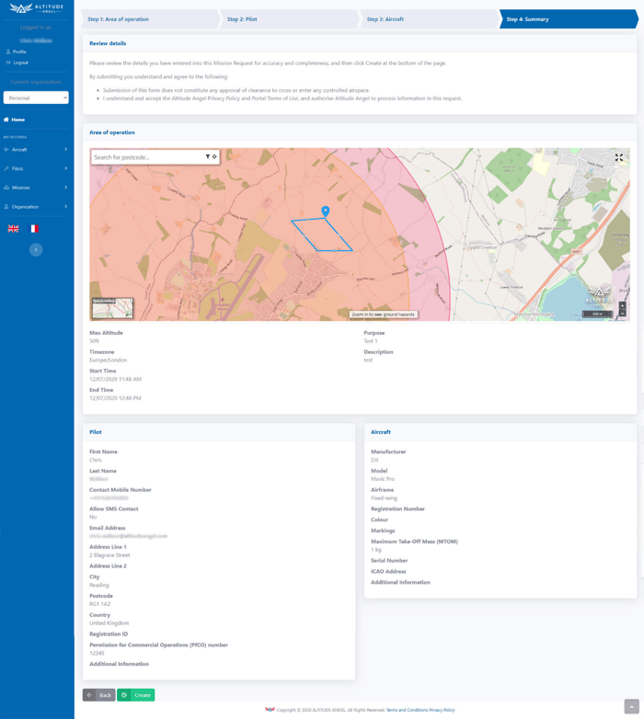Collapse the sidebar with round arrow button
Image resolution: width=644 pixels, height=719 pixels.
click(x=36, y=249)
